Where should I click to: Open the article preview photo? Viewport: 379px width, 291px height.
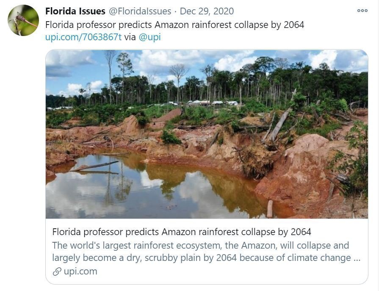coord(207,134)
